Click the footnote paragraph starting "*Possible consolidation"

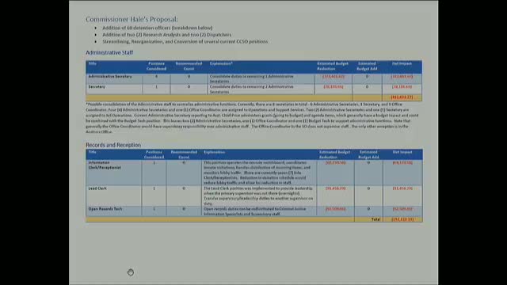point(252,118)
